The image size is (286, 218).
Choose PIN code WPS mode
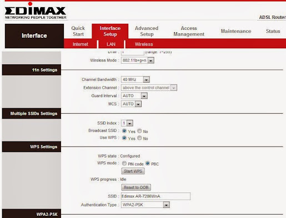tap(124, 164)
